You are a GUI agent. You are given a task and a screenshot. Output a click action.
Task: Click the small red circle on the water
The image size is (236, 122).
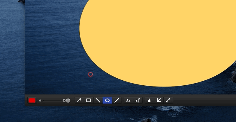coord(91,74)
